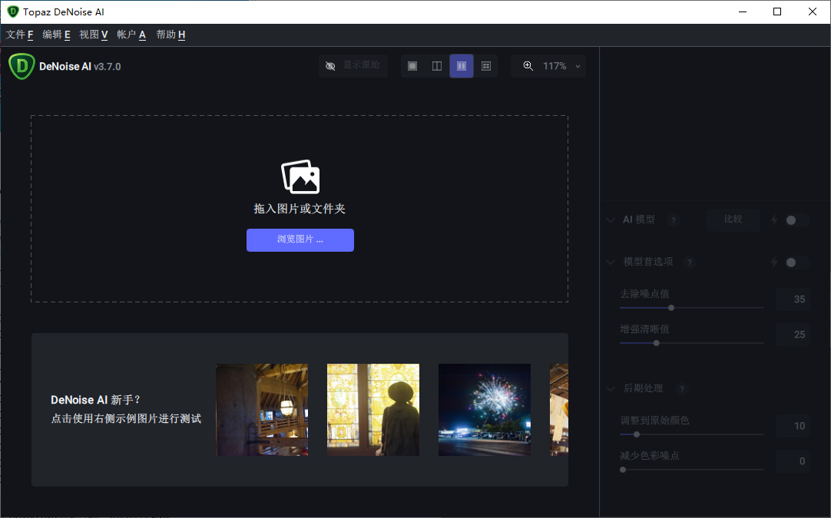The image size is (831, 518).
Task: Click the lightning icon in the AI 模型 row
Action: pyautogui.click(x=773, y=219)
